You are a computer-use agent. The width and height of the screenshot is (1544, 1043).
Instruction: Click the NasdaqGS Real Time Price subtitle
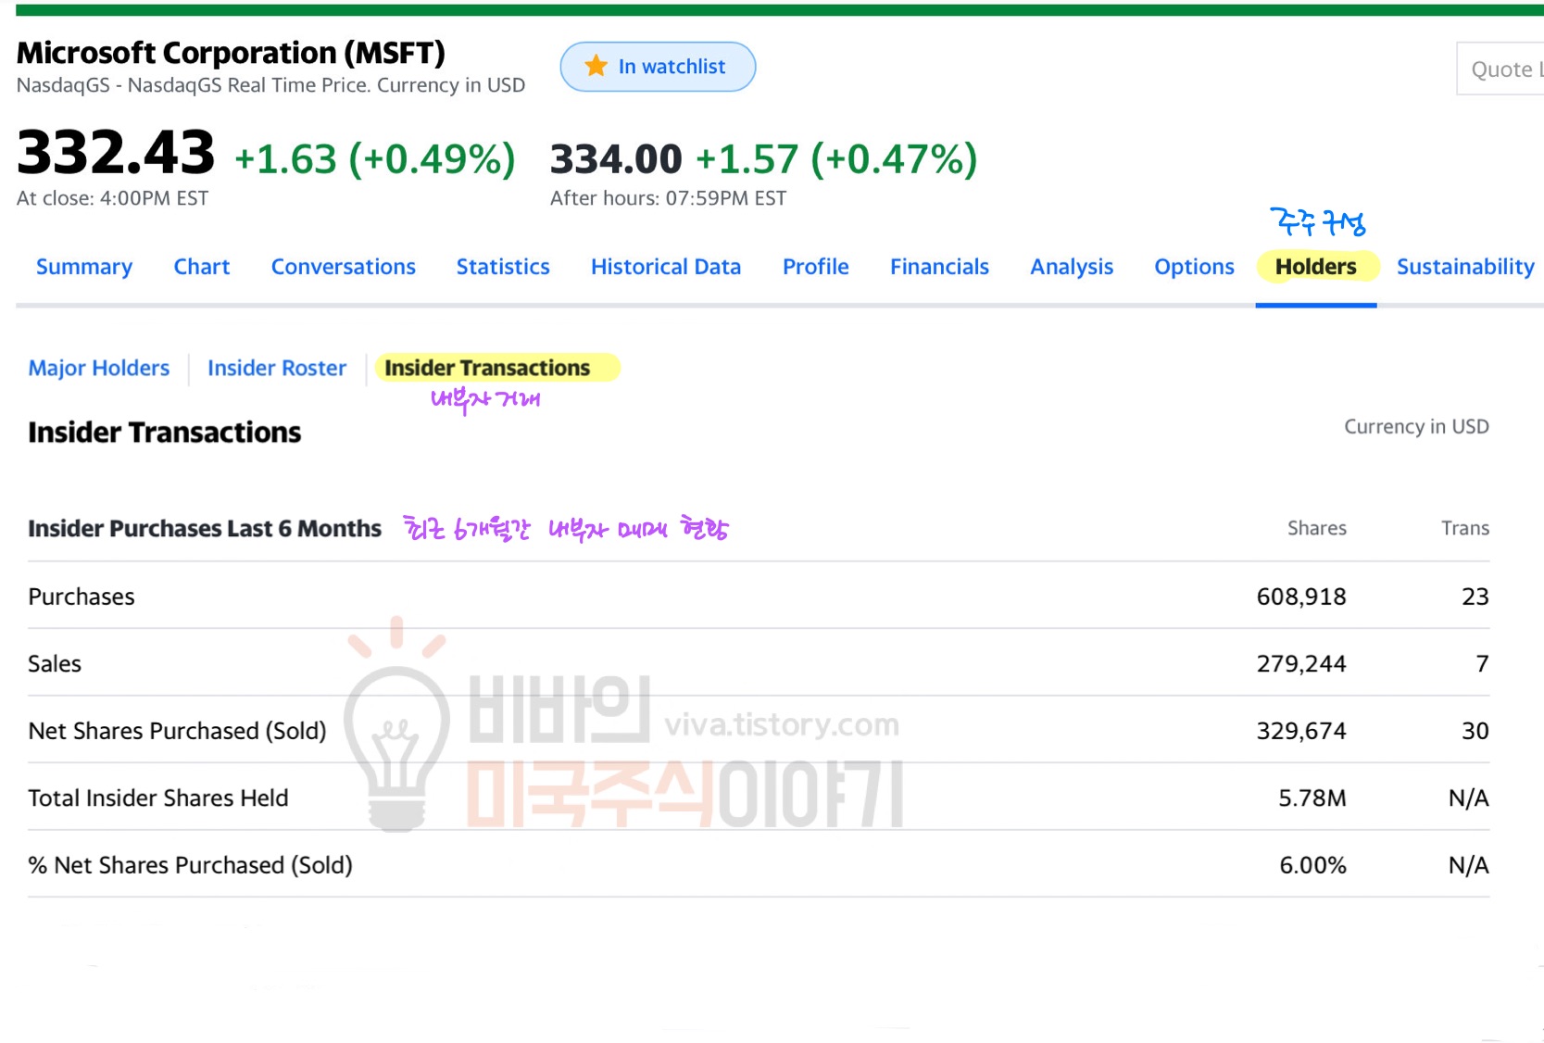point(270,85)
